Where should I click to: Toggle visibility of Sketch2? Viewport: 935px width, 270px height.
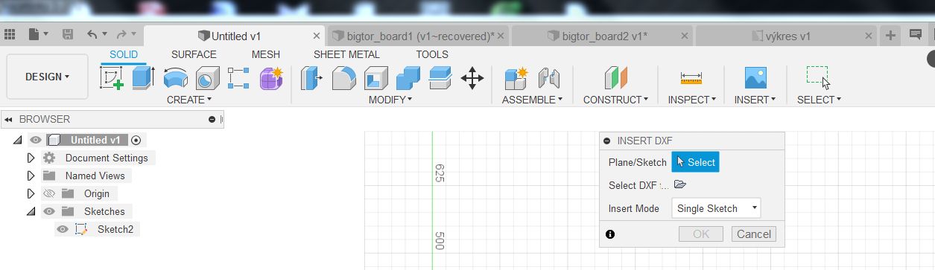(63, 230)
